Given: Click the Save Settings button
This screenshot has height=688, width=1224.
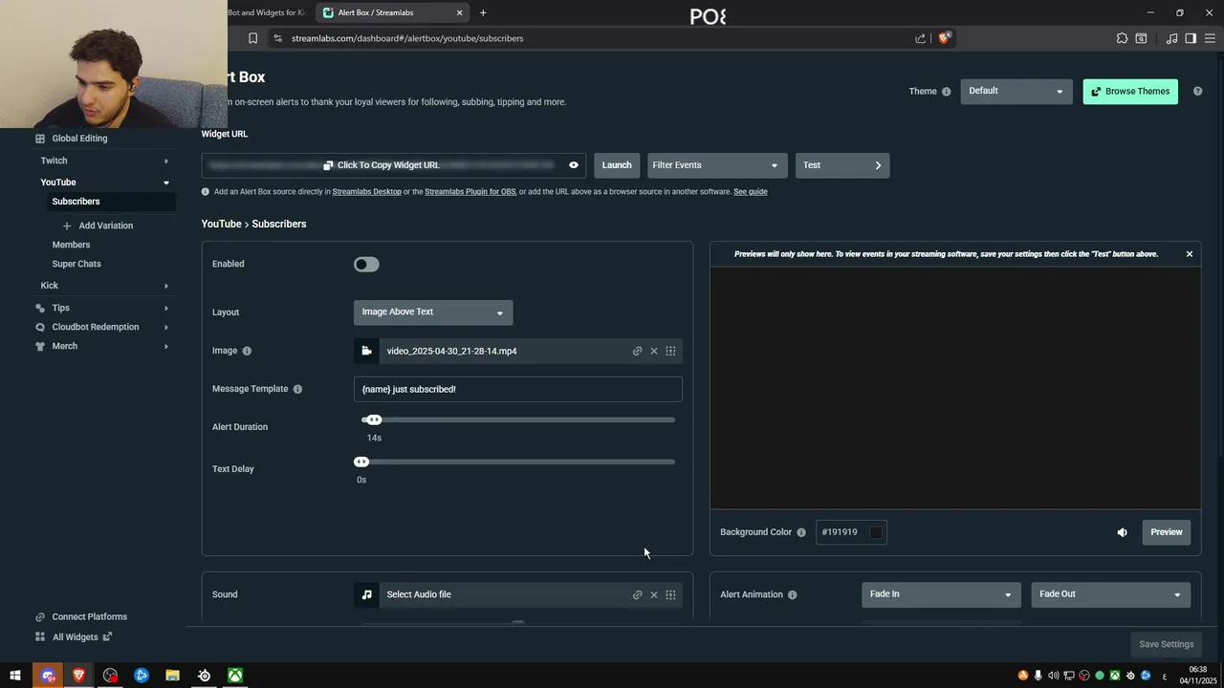Looking at the screenshot, I should pos(1166,644).
